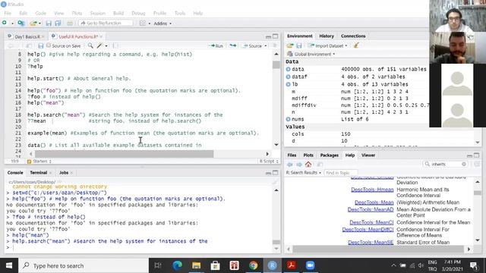Save current document from main toolbar
486x273 pixels.
click(49, 24)
